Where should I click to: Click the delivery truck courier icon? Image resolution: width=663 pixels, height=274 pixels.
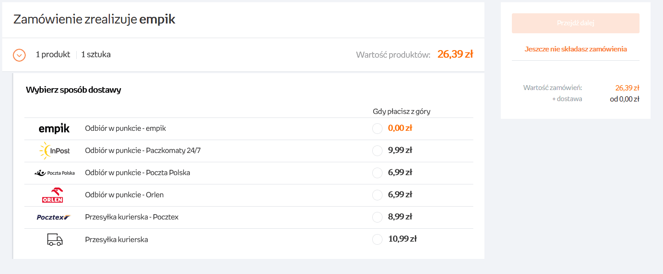tap(55, 239)
